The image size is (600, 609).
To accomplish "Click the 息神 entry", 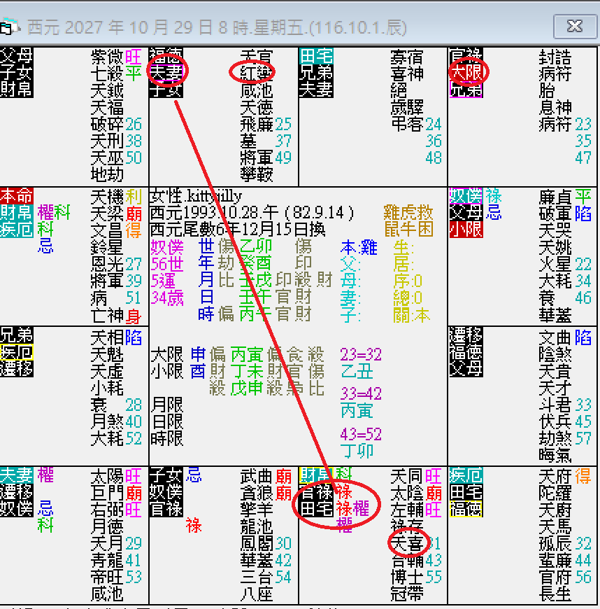I will (x=555, y=107).
